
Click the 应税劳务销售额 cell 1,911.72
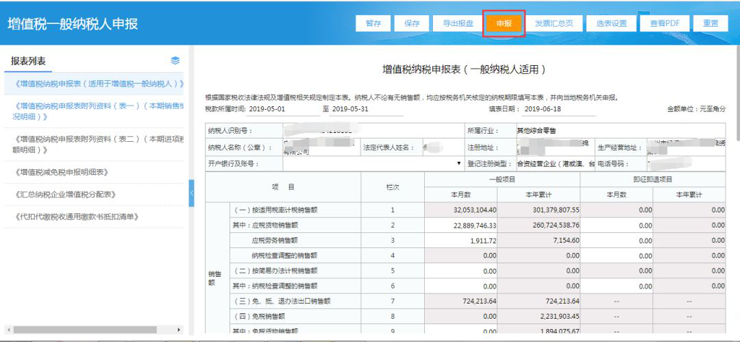point(460,241)
